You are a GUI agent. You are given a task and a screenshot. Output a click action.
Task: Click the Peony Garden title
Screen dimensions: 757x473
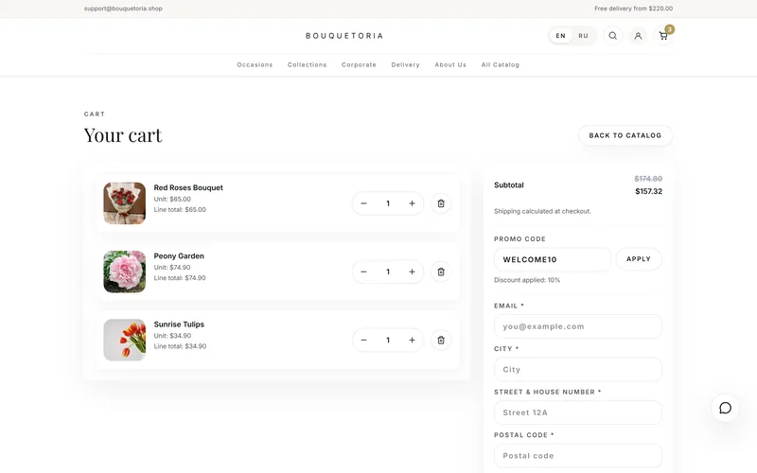179,256
